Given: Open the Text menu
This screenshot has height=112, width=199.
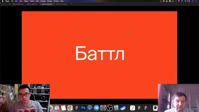Looking at the screenshot, I should point(37,1).
